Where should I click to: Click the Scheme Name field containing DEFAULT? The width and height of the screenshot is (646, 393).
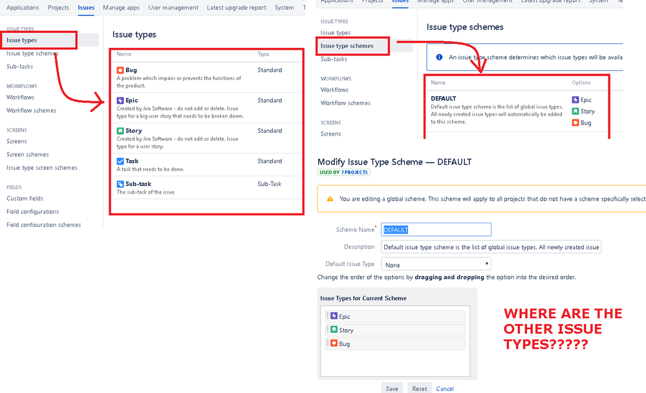coord(436,229)
